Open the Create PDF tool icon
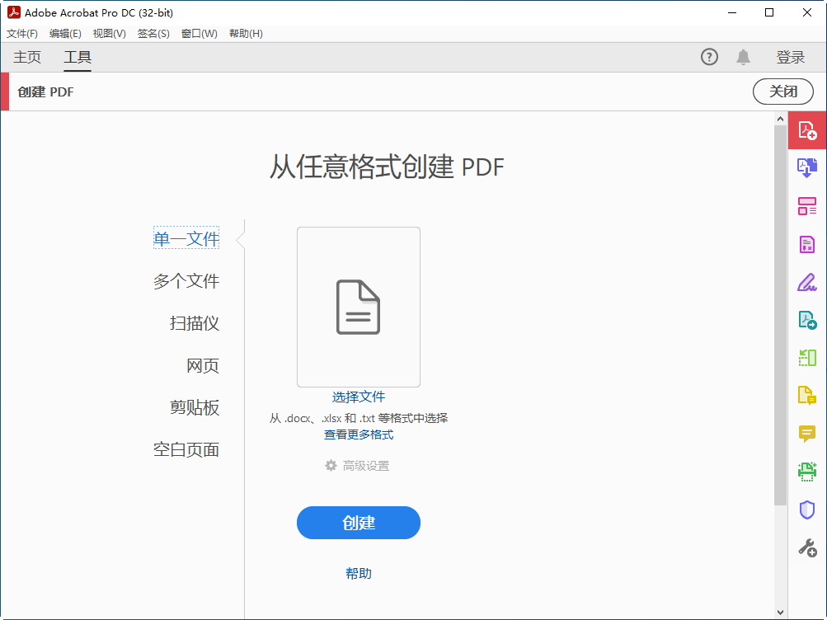The height and width of the screenshot is (620, 827). tap(806, 129)
